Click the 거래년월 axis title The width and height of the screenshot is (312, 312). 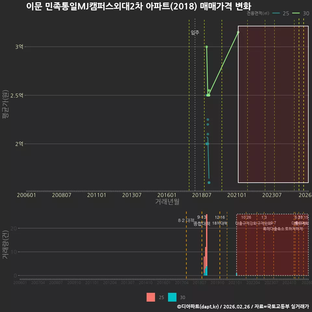(x=167, y=201)
